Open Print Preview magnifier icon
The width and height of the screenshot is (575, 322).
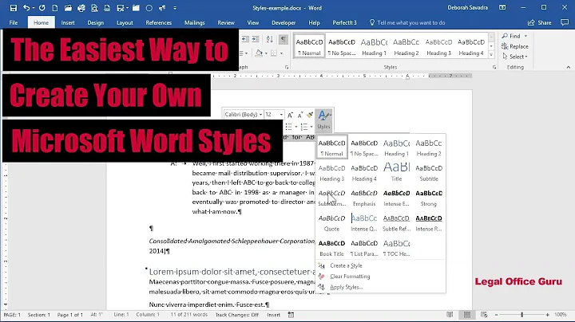click(94, 8)
